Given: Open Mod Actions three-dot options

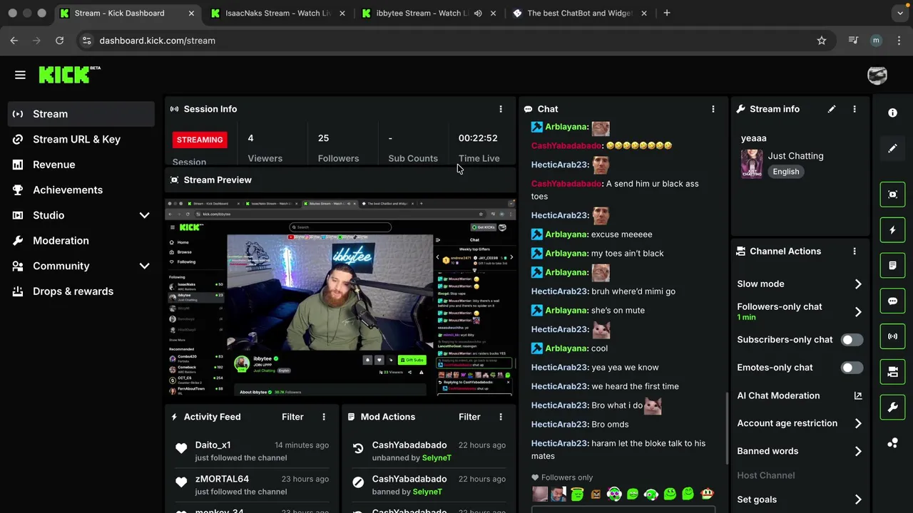Looking at the screenshot, I should point(501,417).
